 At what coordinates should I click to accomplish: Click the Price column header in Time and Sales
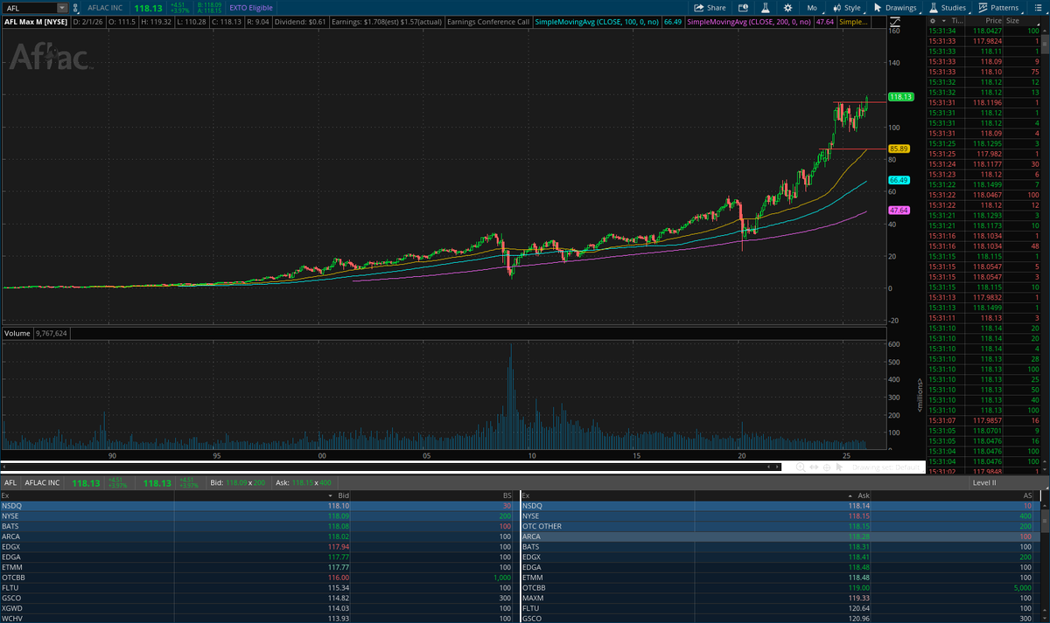pyautogui.click(x=993, y=19)
